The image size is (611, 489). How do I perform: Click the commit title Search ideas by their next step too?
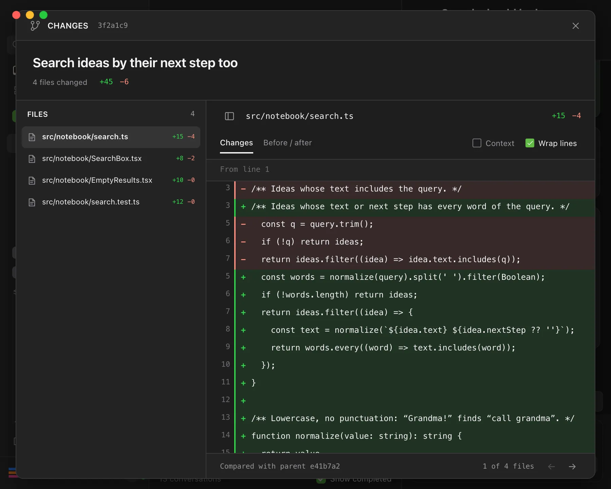click(135, 63)
